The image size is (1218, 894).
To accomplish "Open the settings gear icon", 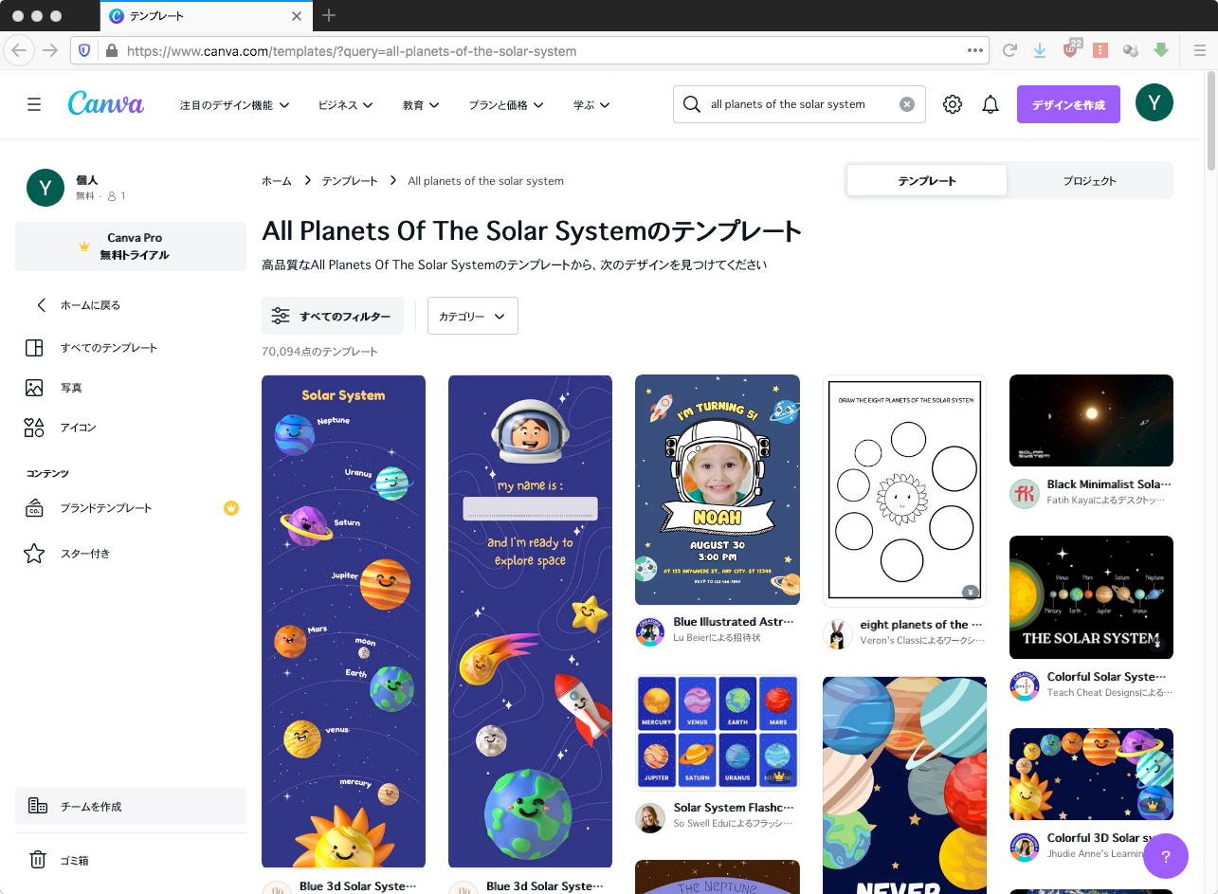I will coord(953,104).
